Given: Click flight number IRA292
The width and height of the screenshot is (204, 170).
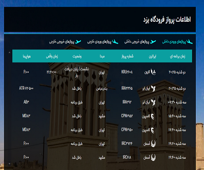Looking at the screenshot, I should [127, 102].
